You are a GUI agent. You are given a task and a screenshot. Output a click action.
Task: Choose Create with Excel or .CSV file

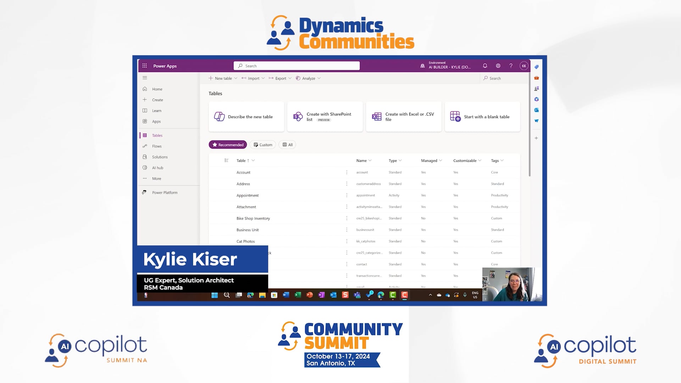coord(403,116)
